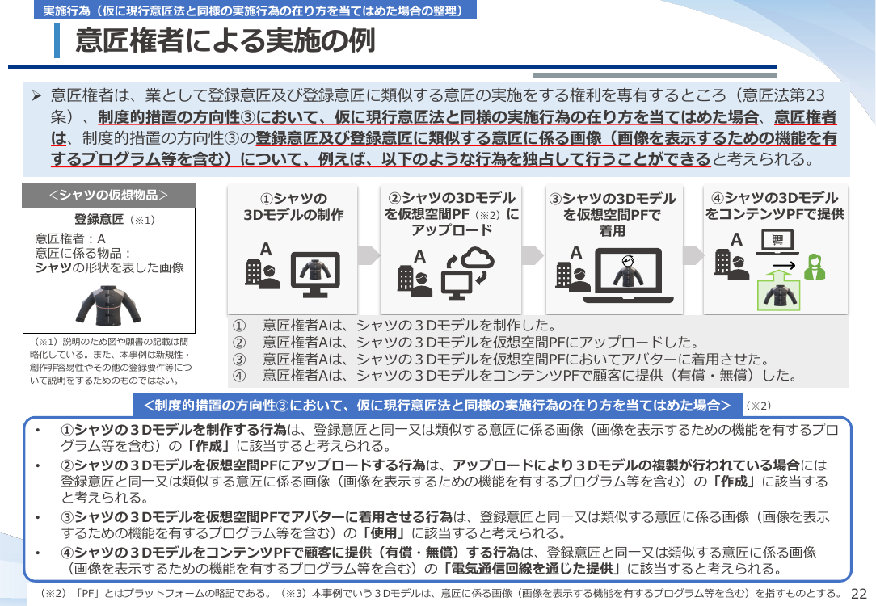This screenshot has height=606, width=876.
Task: Select the heading ④シャツの3DモデルをコンテンツPFで提供
Action: [x=774, y=206]
